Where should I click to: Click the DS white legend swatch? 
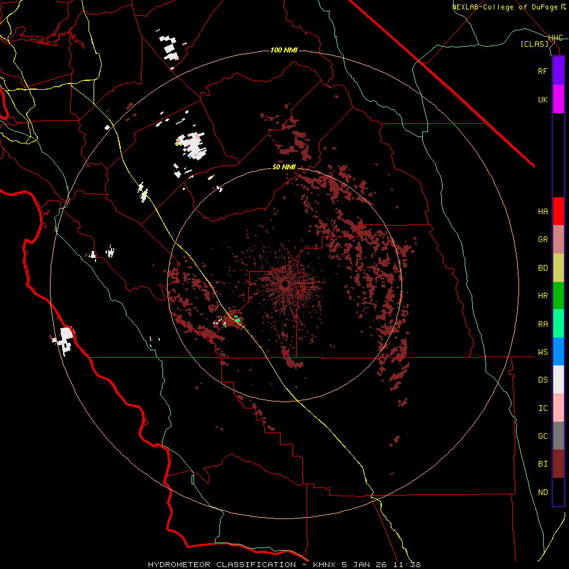point(558,379)
